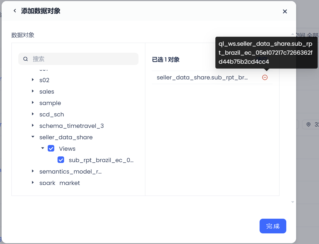Expand the semantics_model_r... schema
The width and height of the screenshot is (319, 244).
(33, 171)
